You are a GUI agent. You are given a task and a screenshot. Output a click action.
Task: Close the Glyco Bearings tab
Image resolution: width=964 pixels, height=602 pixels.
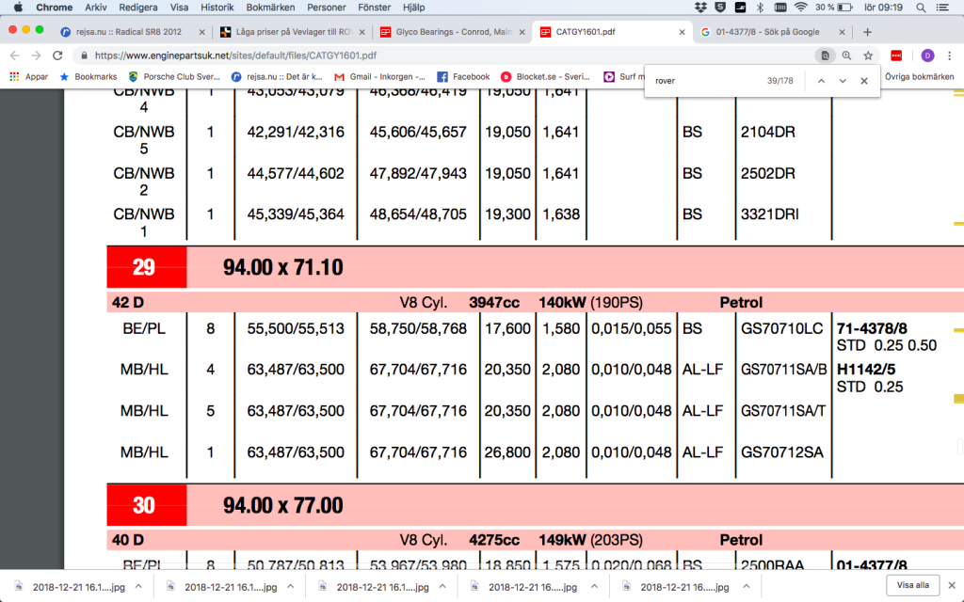522,32
